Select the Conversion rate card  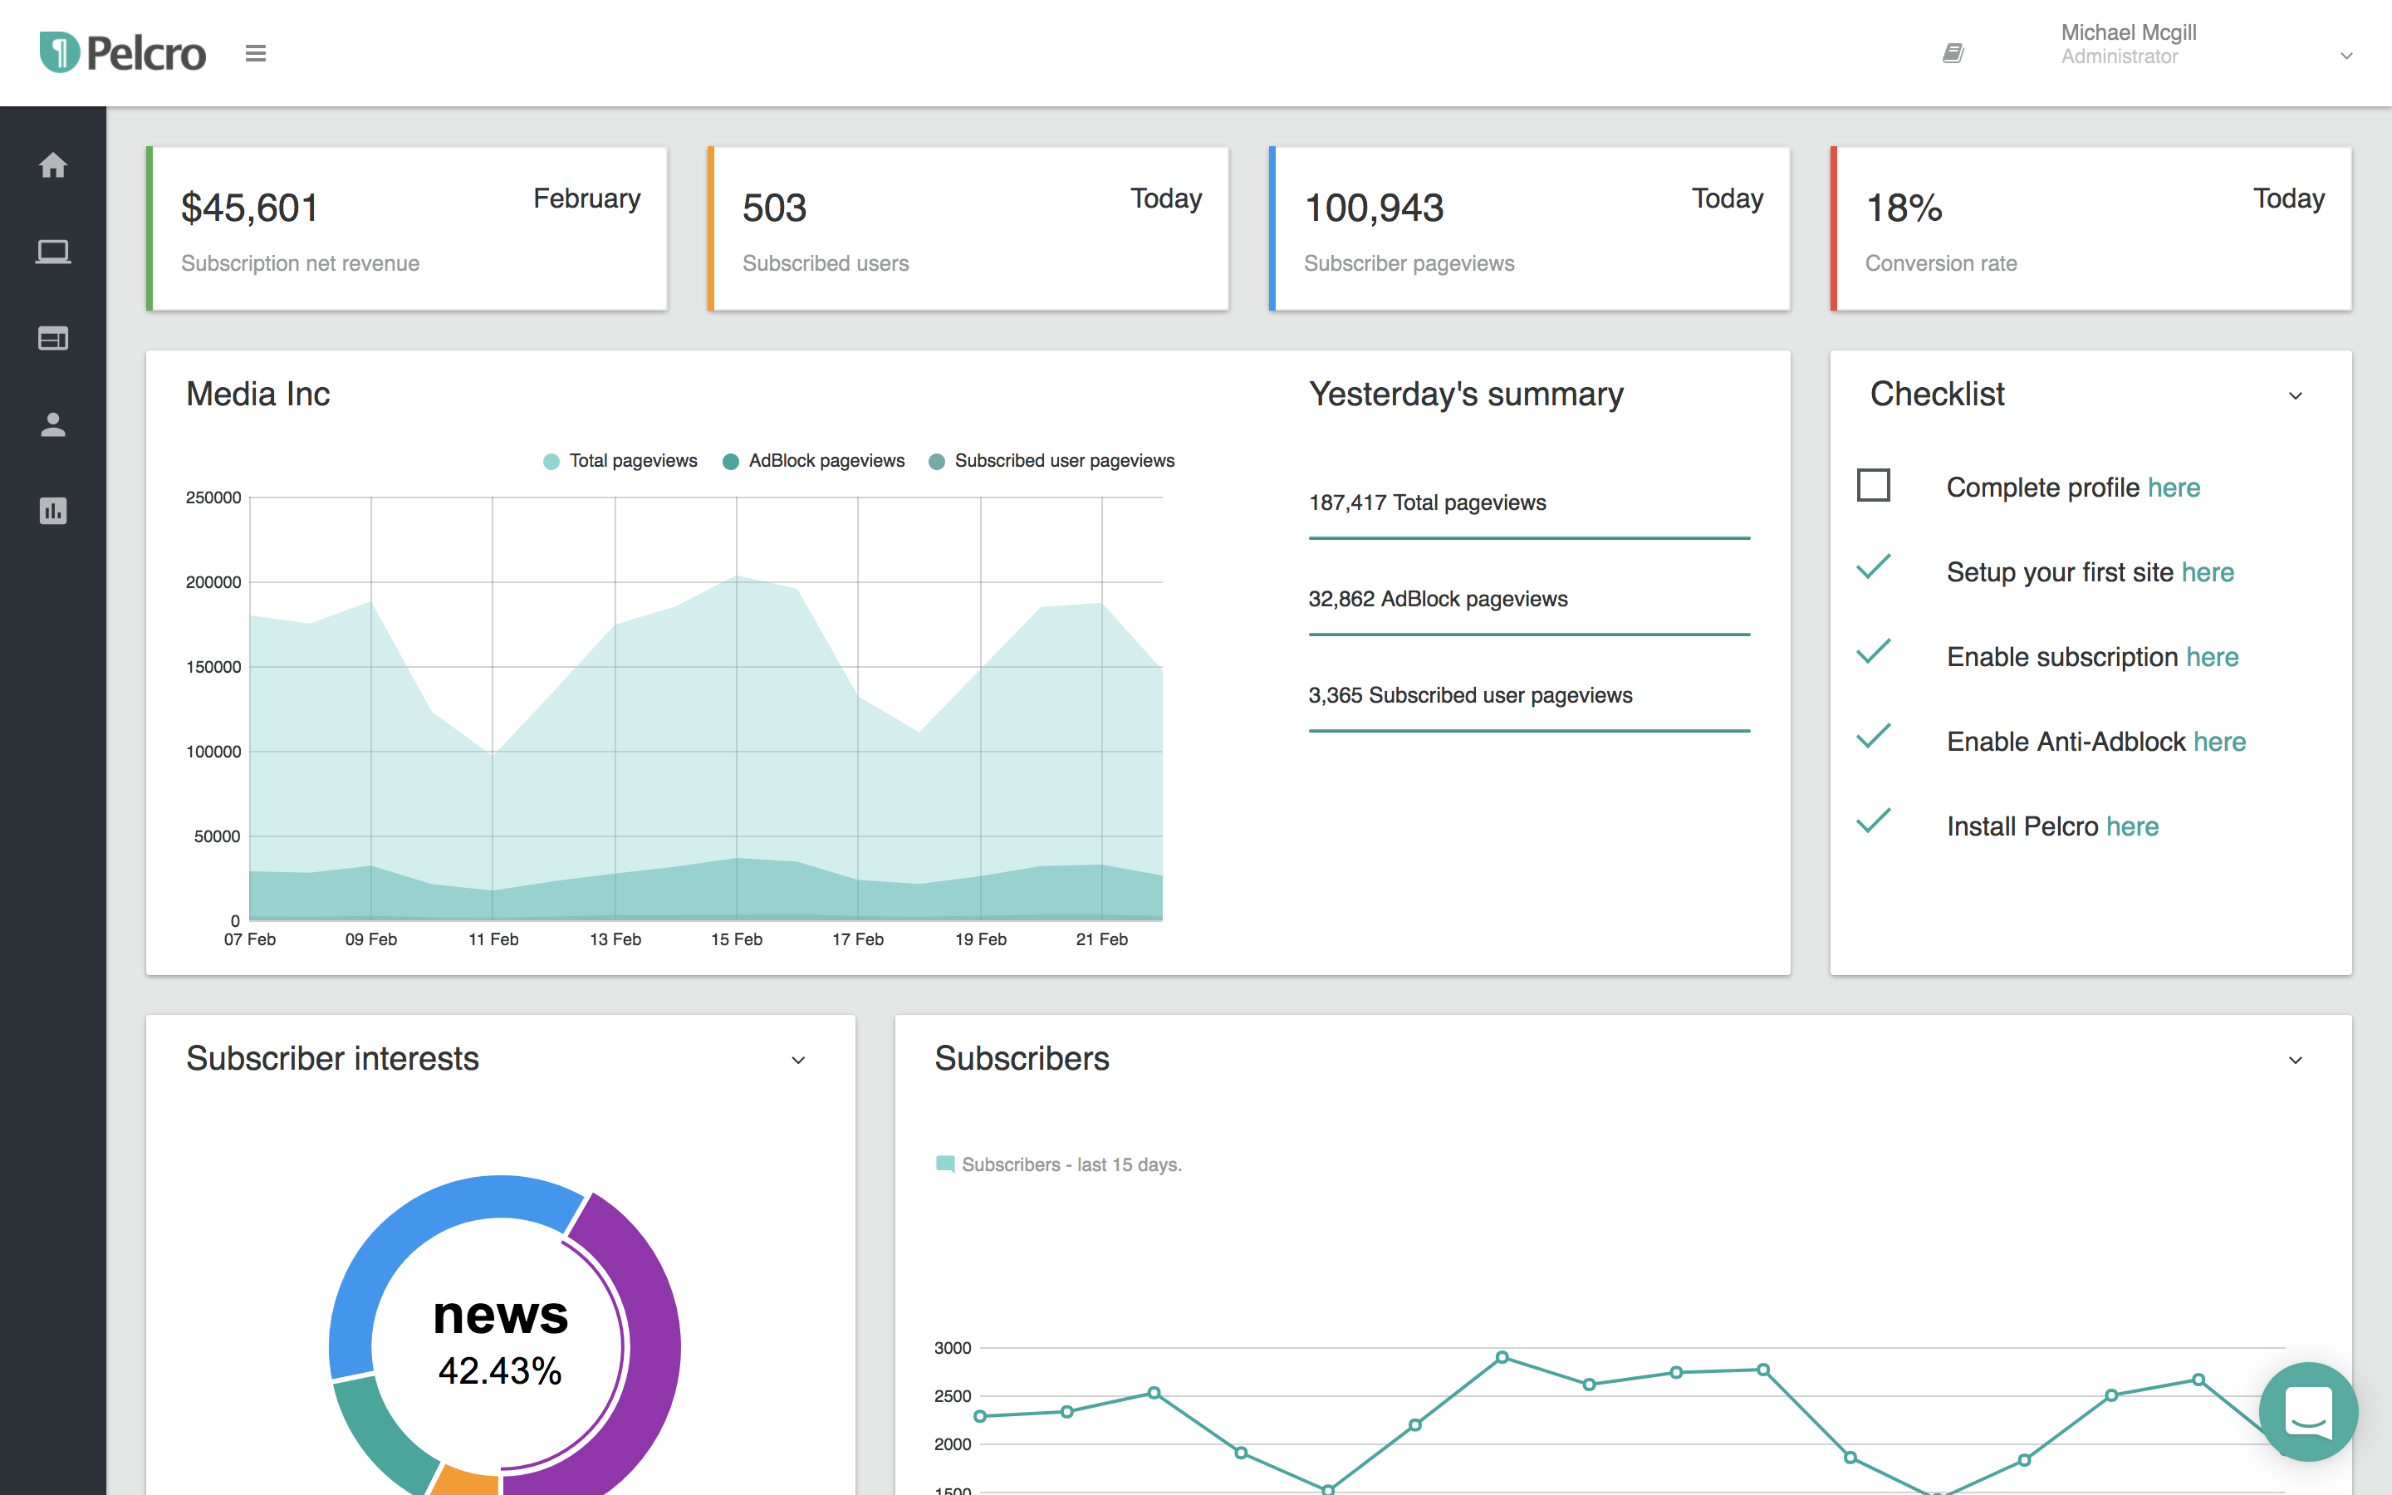[x=2091, y=228]
